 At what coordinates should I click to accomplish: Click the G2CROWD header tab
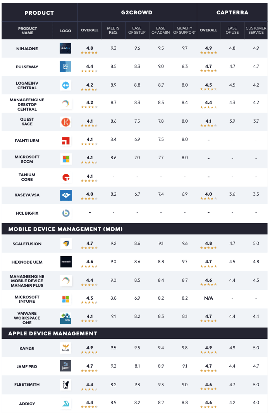(137, 12)
